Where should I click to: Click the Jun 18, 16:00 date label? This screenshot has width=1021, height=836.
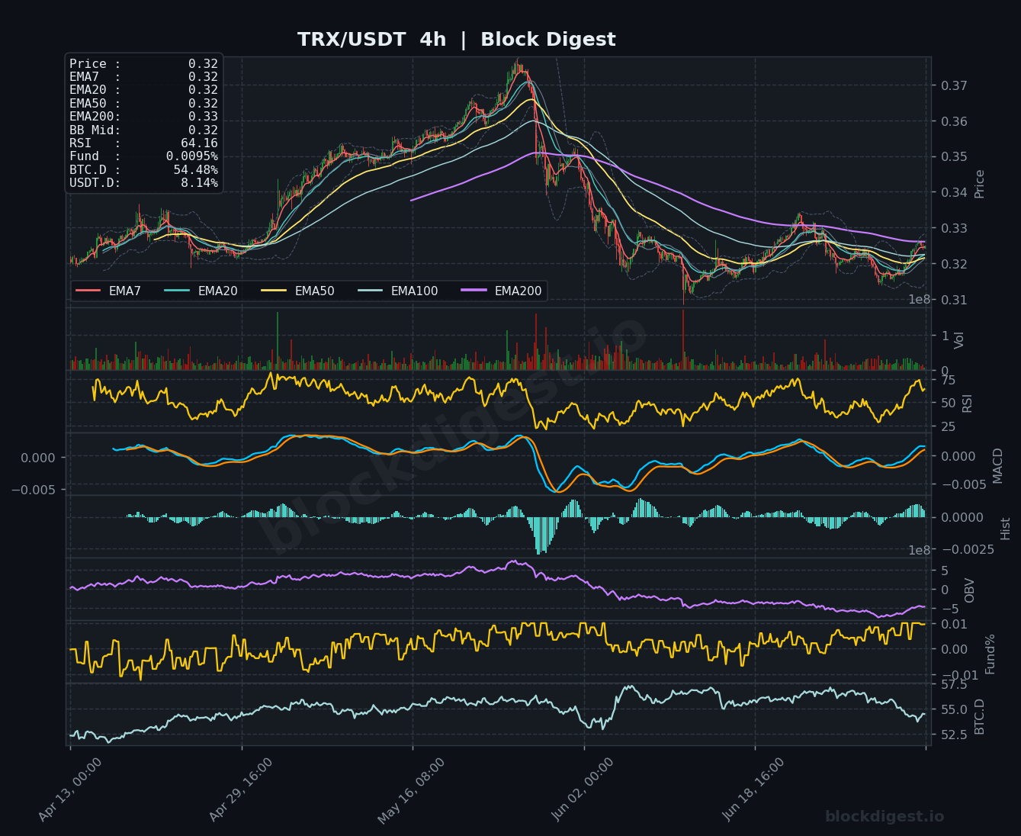pyautogui.click(x=753, y=790)
